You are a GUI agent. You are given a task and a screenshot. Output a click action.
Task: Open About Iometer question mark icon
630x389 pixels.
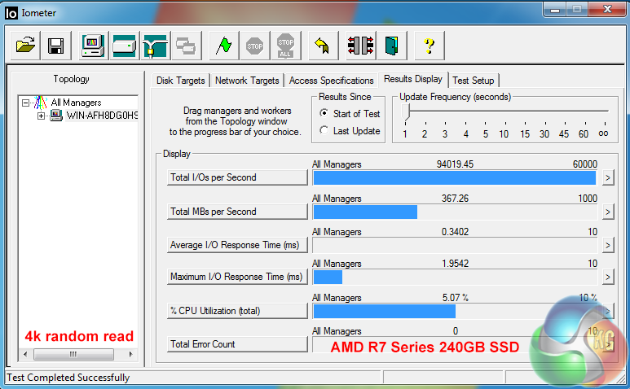[430, 46]
